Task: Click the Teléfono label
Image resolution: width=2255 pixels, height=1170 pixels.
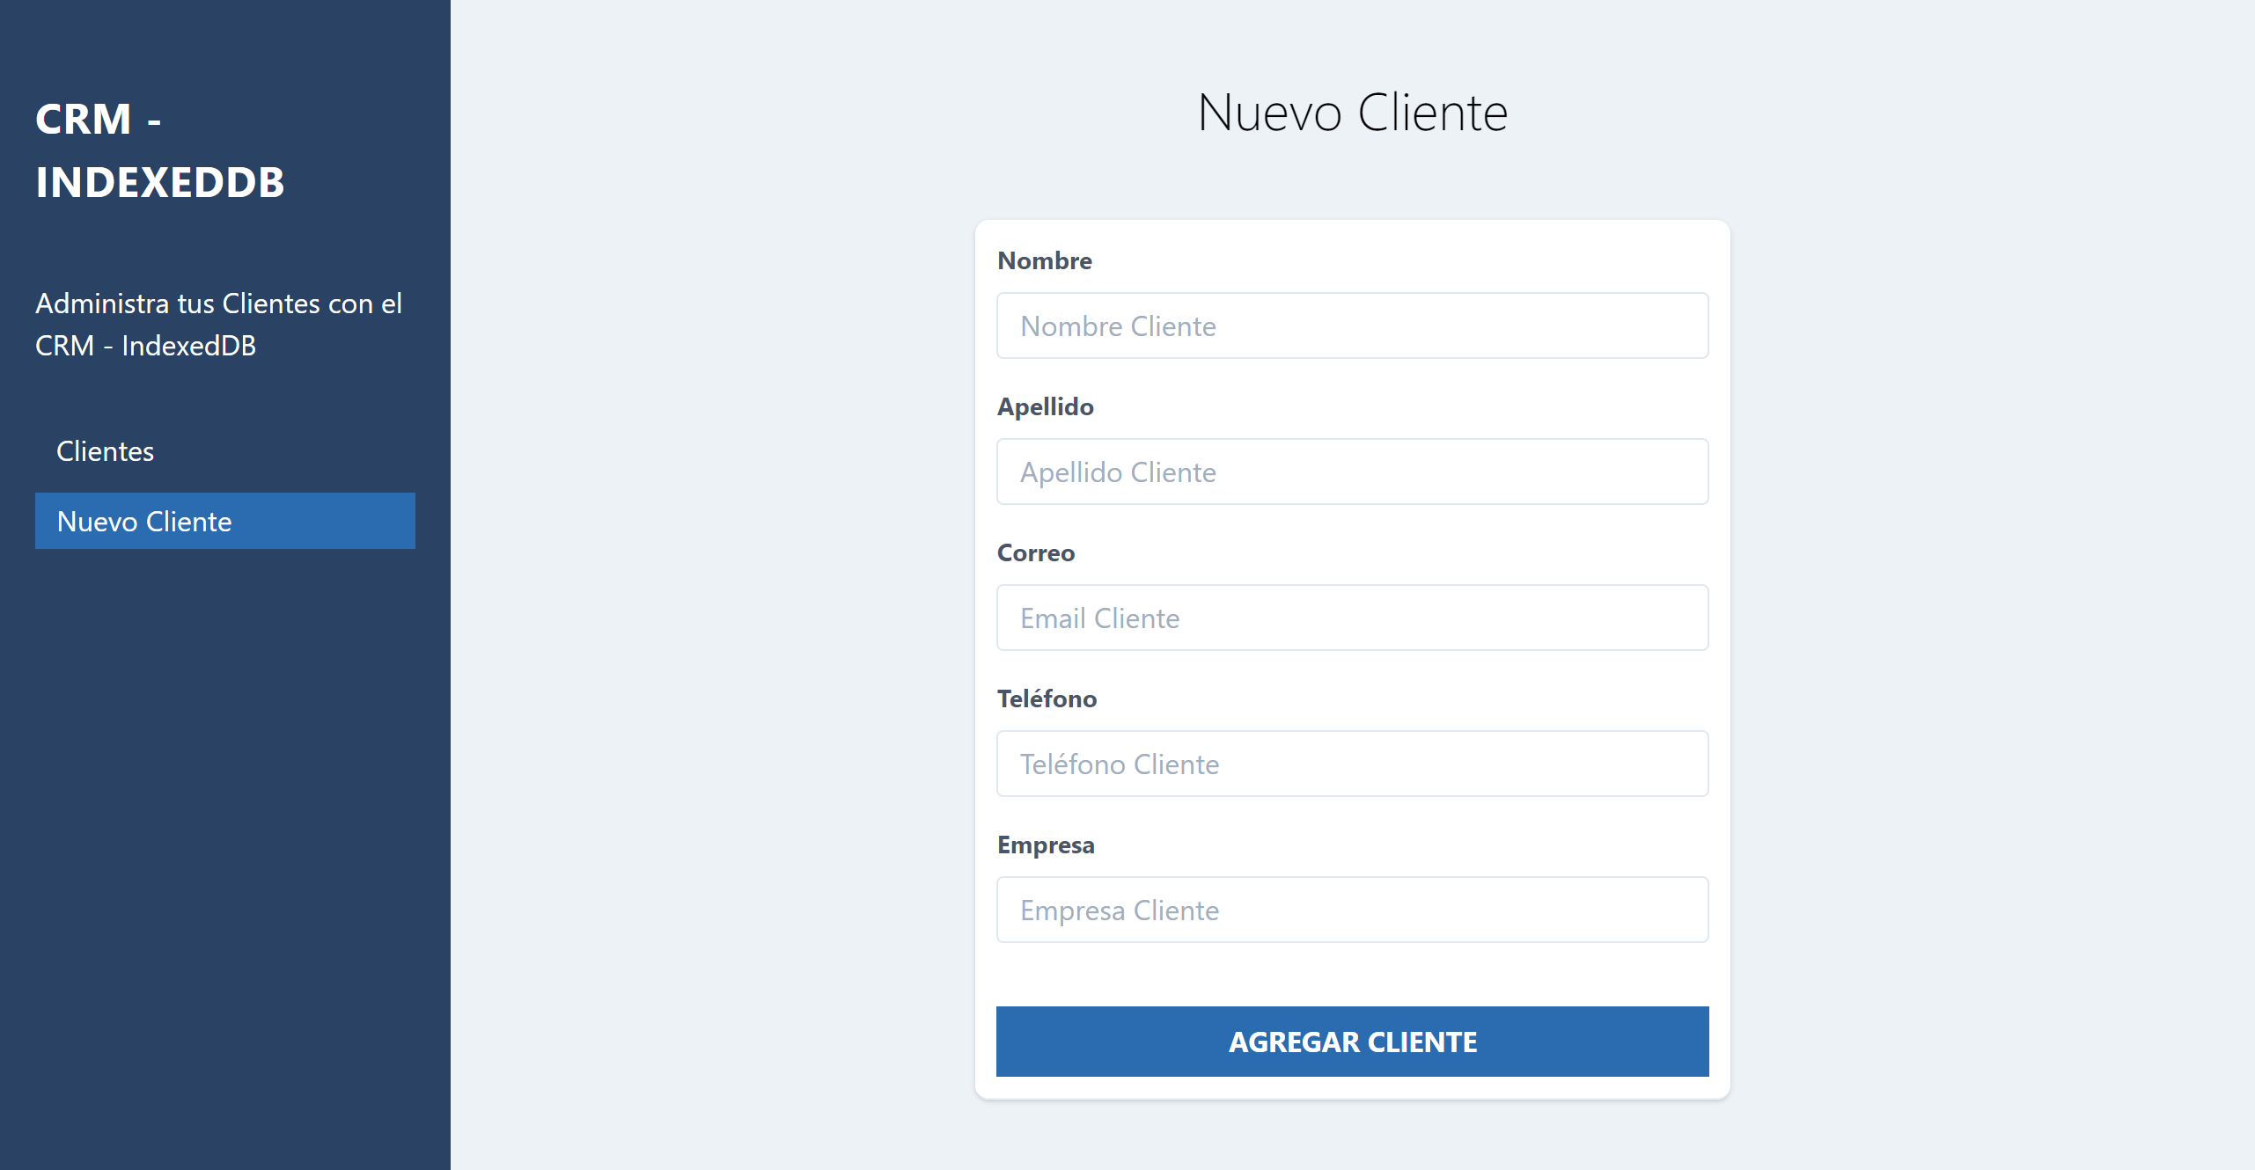Action: [x=1047, y=698]
